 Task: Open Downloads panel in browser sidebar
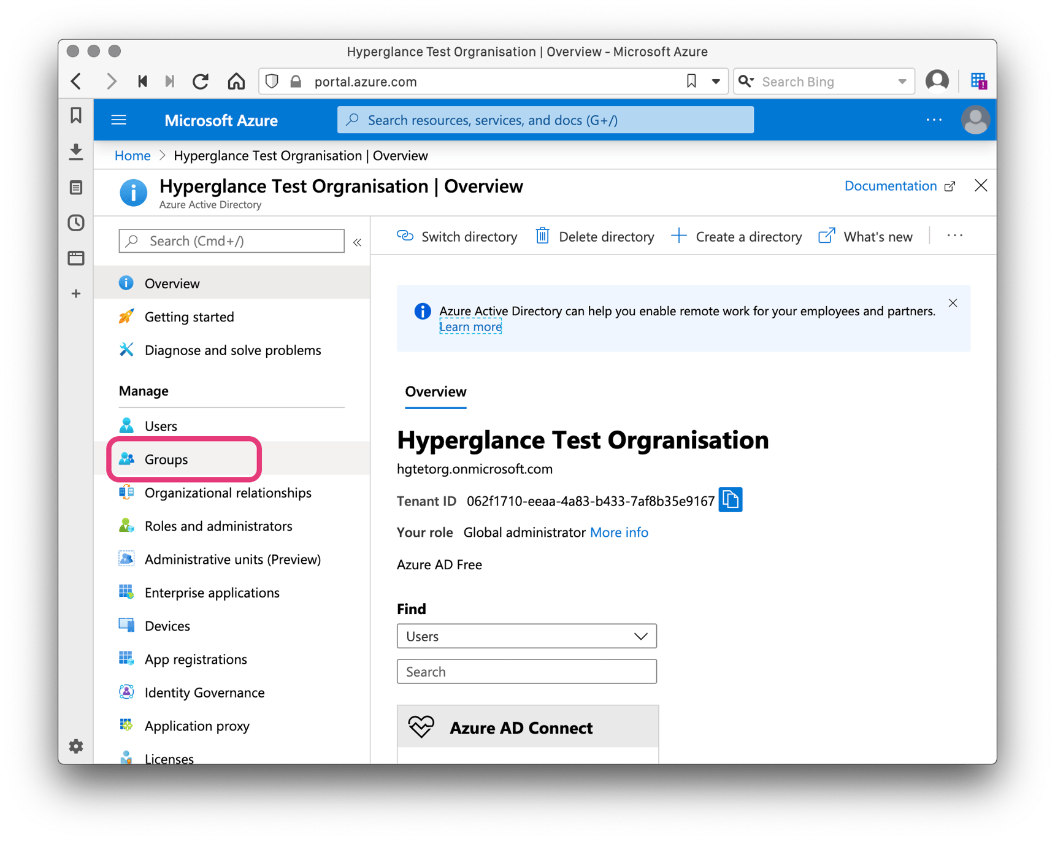(x=76, y=152)
